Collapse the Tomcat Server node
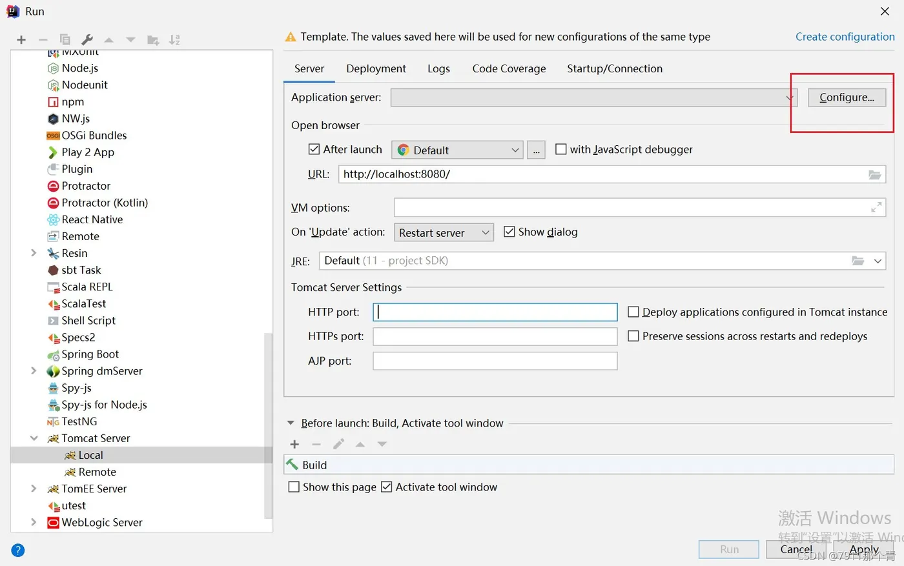 tap(34, 438)
